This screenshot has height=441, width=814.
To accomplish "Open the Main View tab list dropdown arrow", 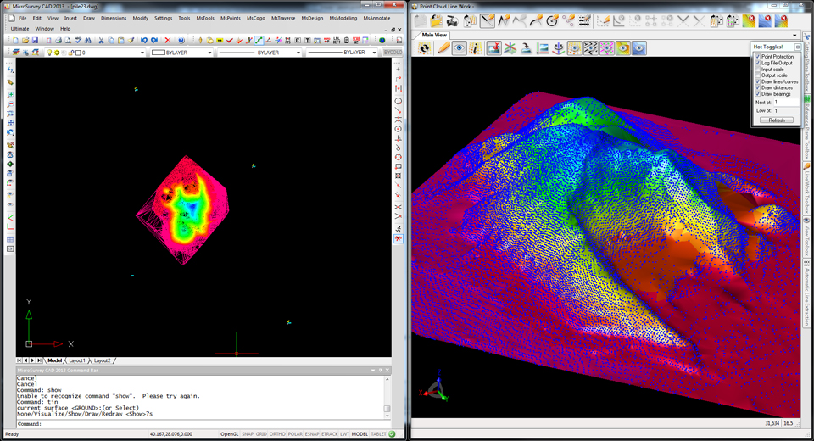I will [x=794, y=35].
